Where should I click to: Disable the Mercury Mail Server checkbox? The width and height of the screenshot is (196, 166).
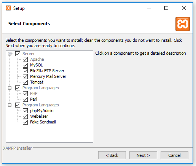point(25,76)
